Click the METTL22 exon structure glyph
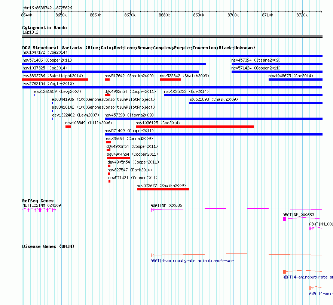 click(x=39, y=210)
